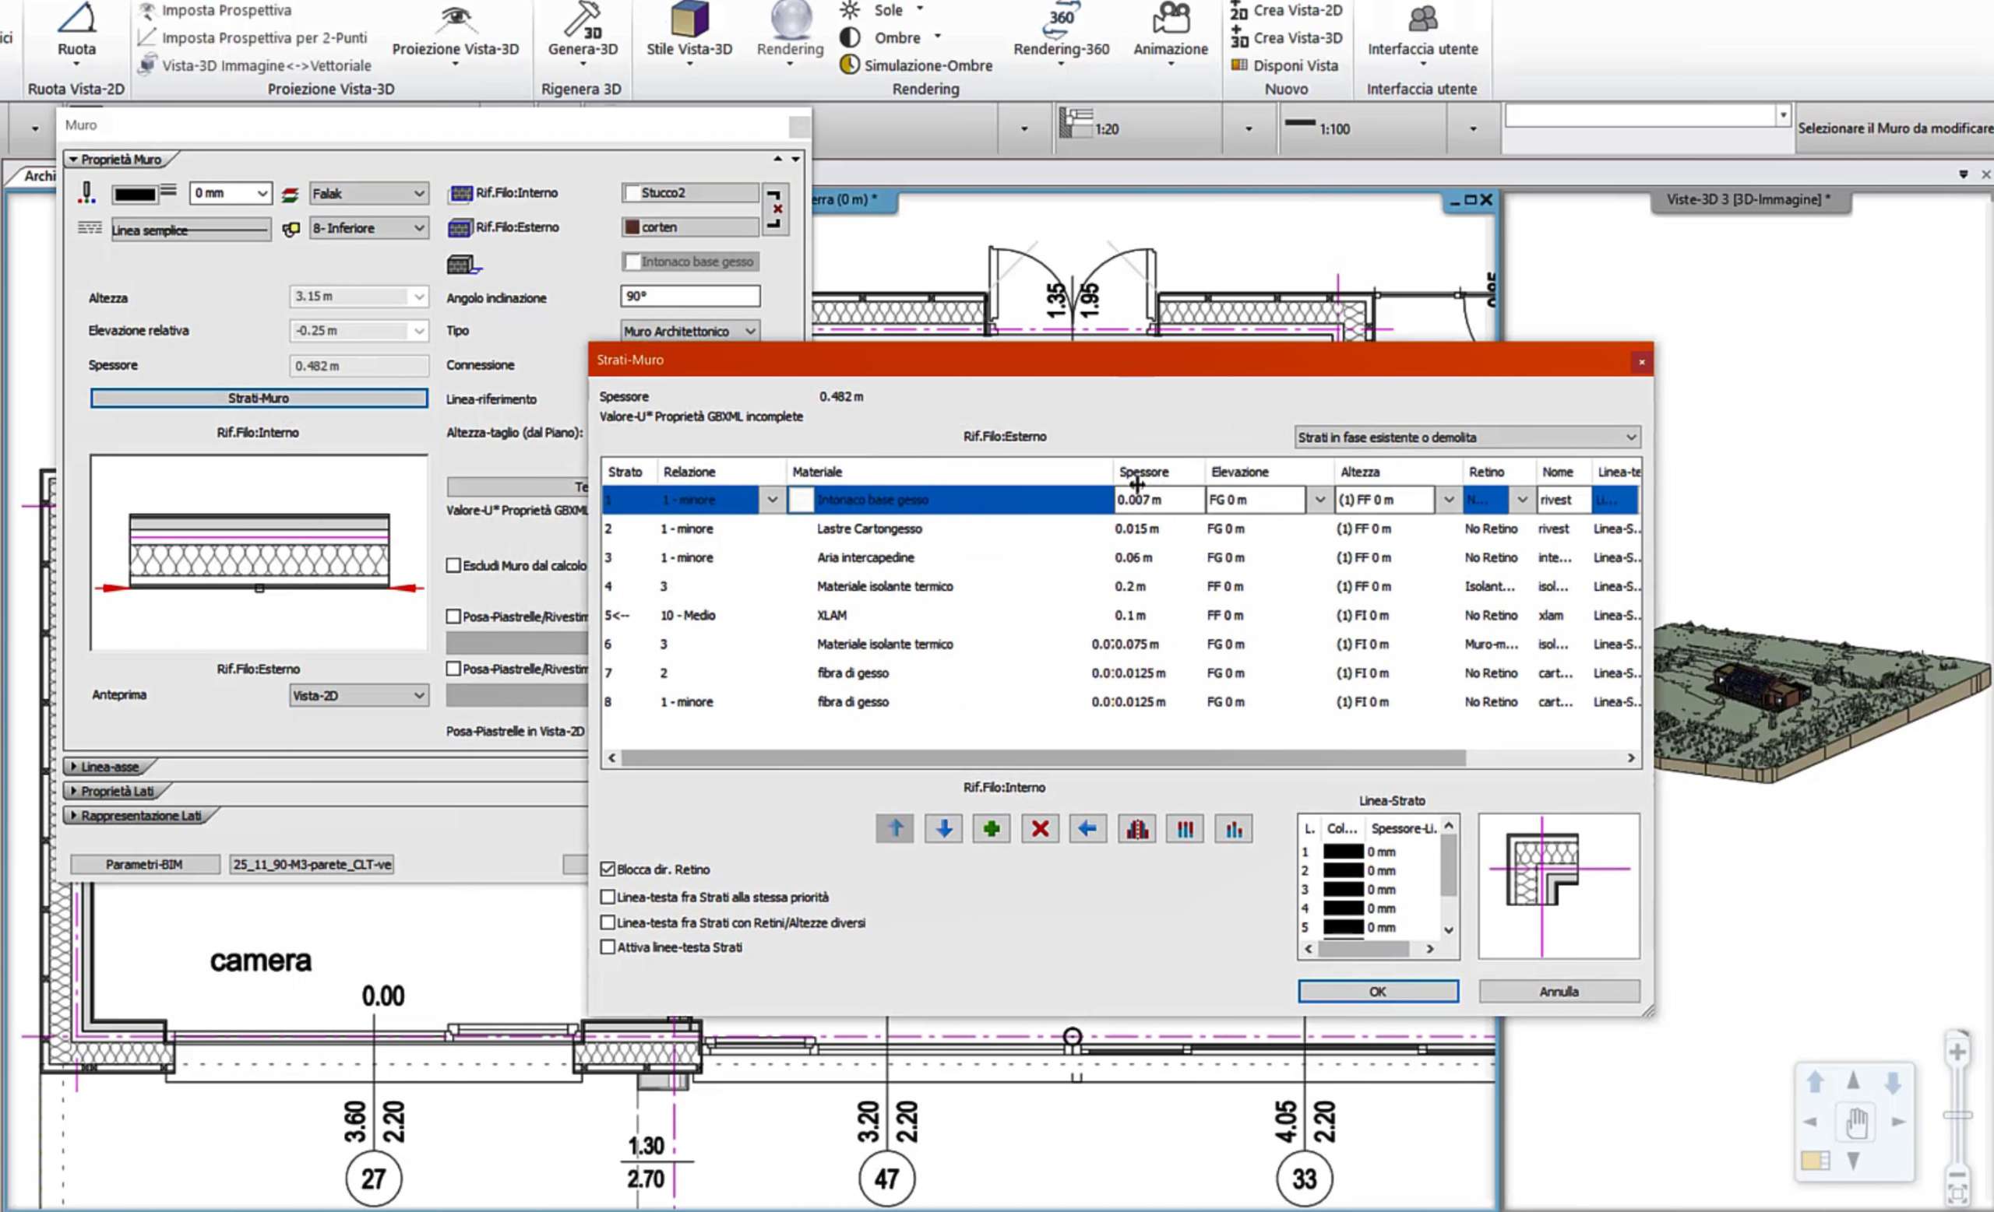Image resolution: width=1994 pixels, height=1212 pixels.
Task: Toggle Blocca dir. Retino checkbox
Action: click(x=608, y=869)
